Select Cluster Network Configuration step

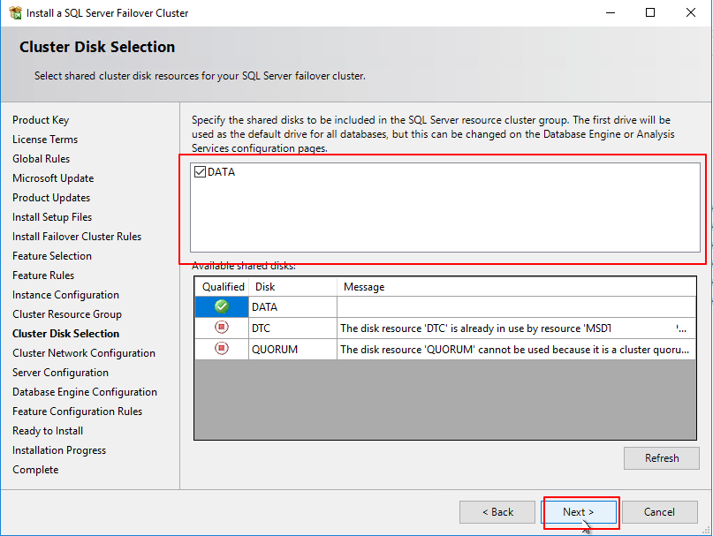click(83, 352)
